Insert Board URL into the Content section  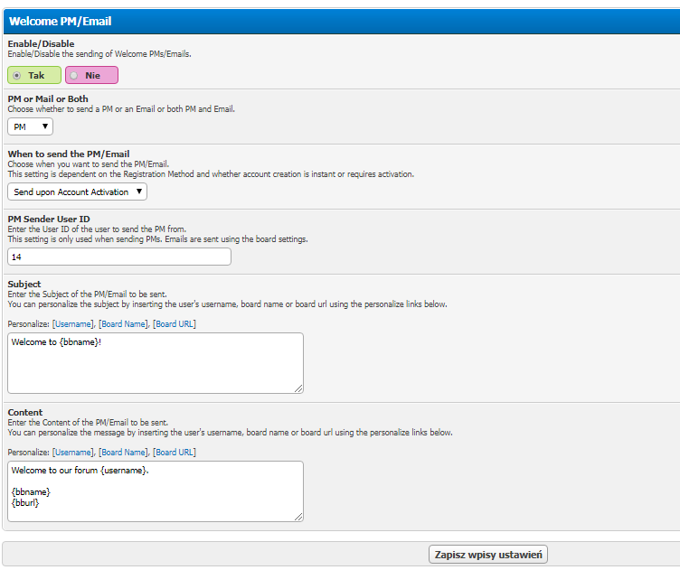tap(175, 453)
